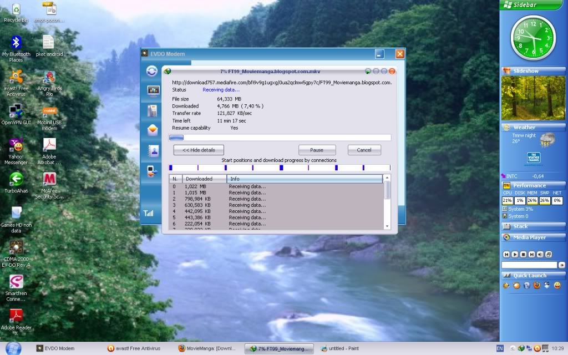568x355 pixels.
Task: Open the phone dialer icon in EVDO Modem
Action: click(152, 110)
